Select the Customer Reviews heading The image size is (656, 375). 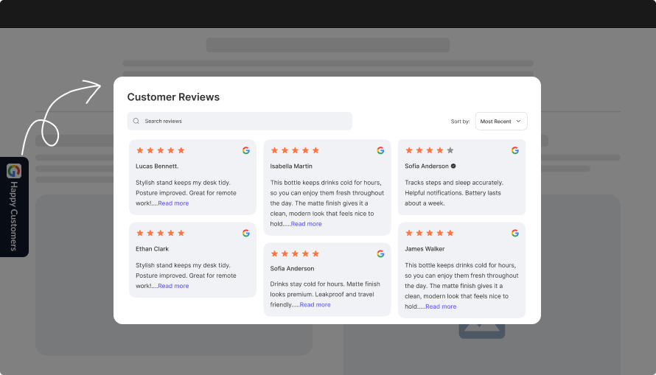[173, 97]
